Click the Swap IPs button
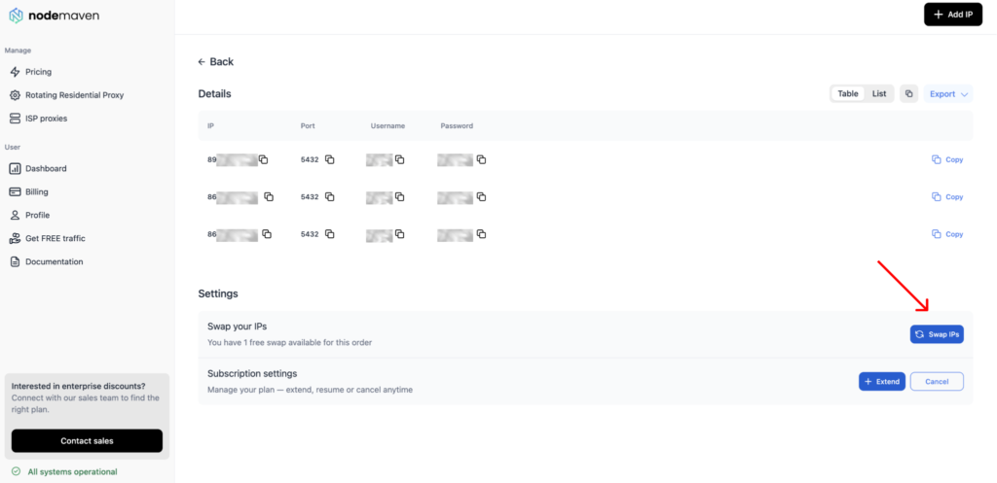997x483 pixels. (937, 334)
